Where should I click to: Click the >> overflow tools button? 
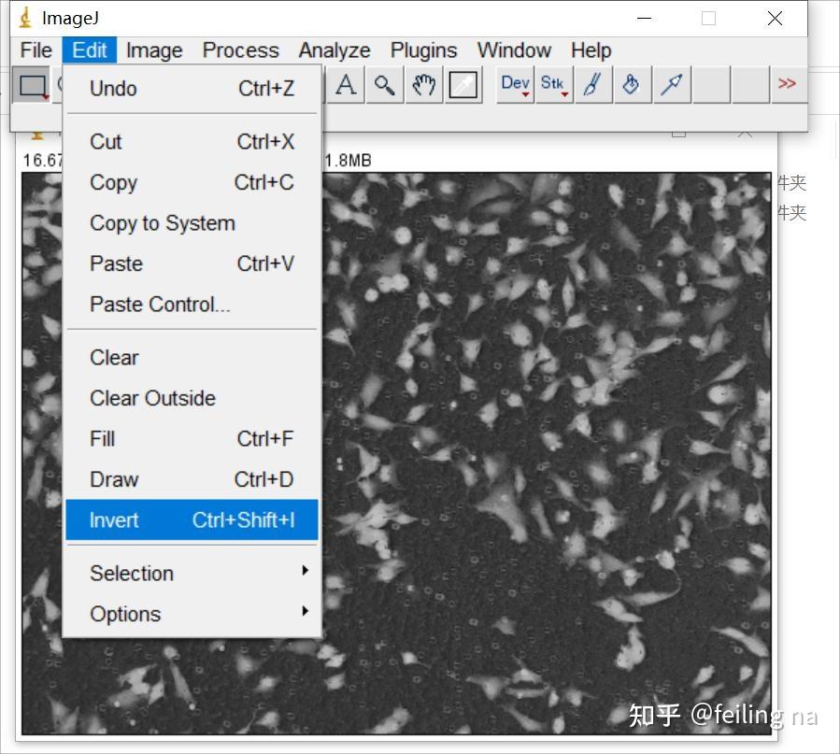click(788, 84)
